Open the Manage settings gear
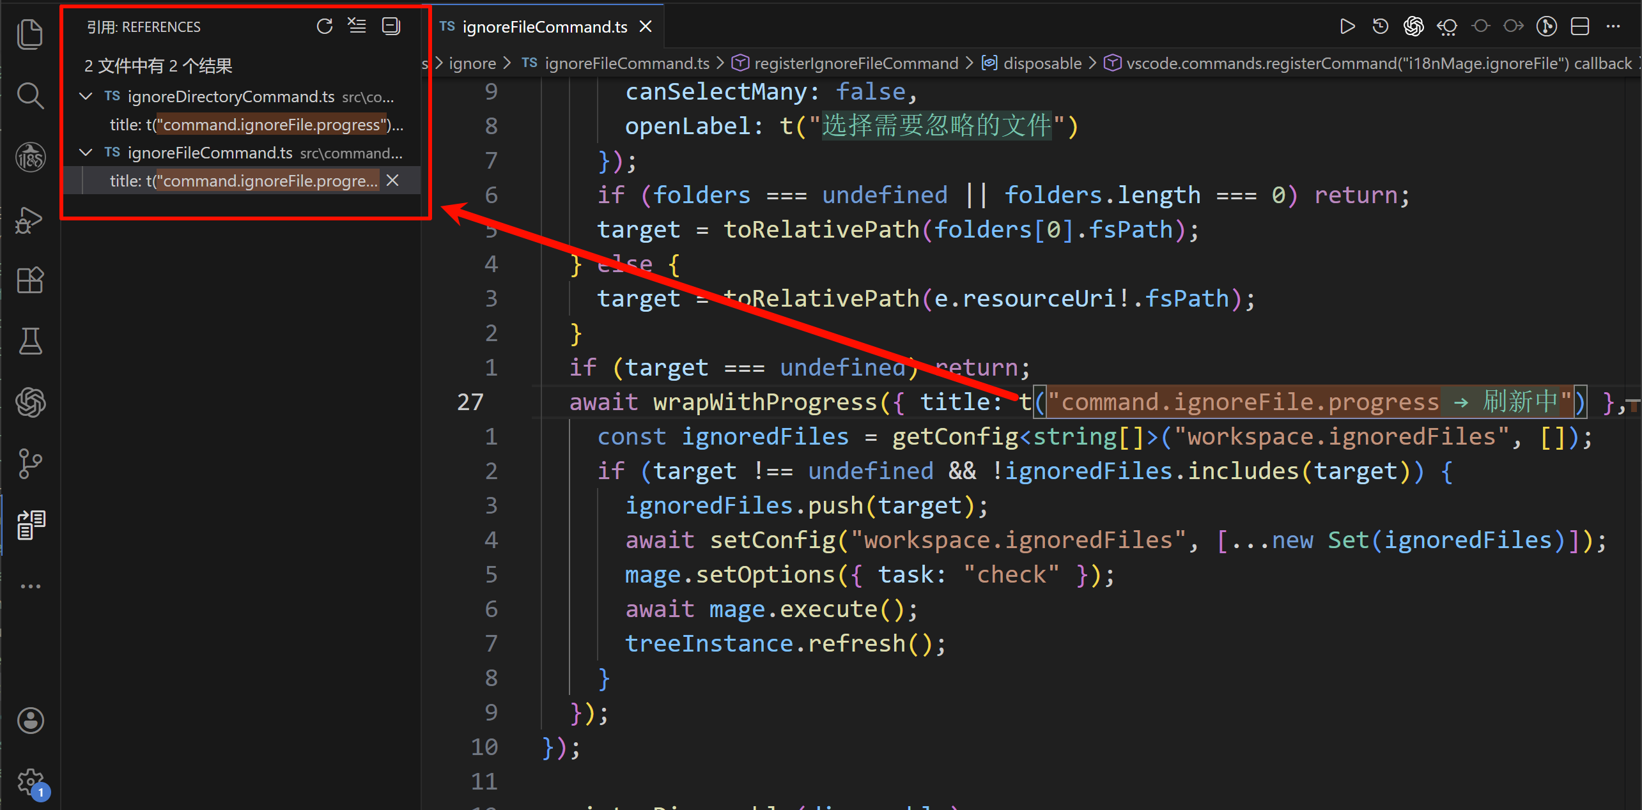The width and height of the screenshot is (1642, 810). point(29,781)
